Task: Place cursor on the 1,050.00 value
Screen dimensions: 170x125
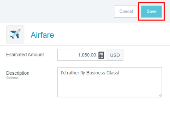Action: click(x=87, y=55)
